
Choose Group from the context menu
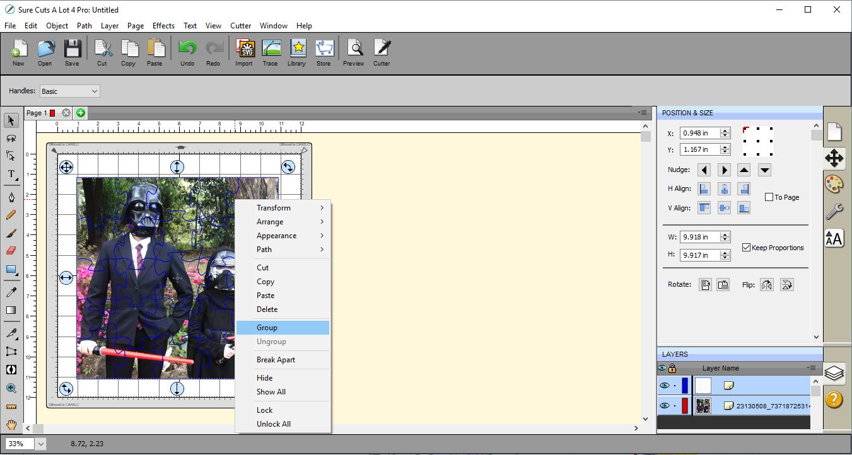pos(283,328)
